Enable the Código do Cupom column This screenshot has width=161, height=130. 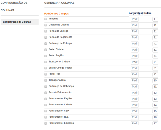coord(46,25)
